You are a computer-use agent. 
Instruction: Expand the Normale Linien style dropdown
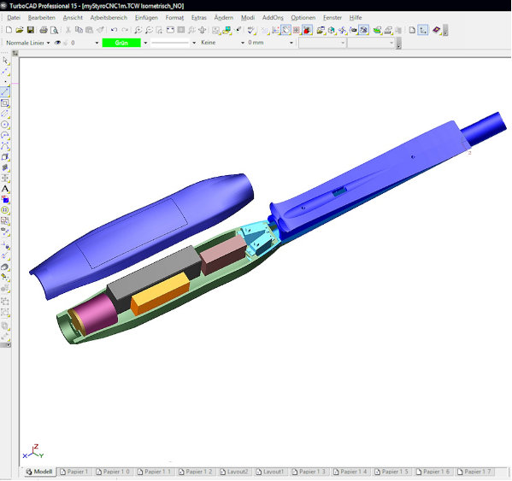point(49,43)
